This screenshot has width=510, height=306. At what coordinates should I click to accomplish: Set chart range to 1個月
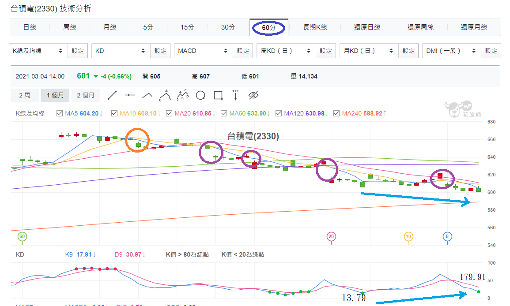pyautogui.click(x=55, y=95)
